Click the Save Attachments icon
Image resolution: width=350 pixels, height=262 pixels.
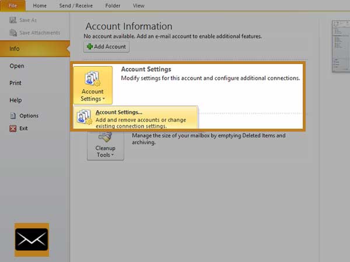click(x=13, y=33)
